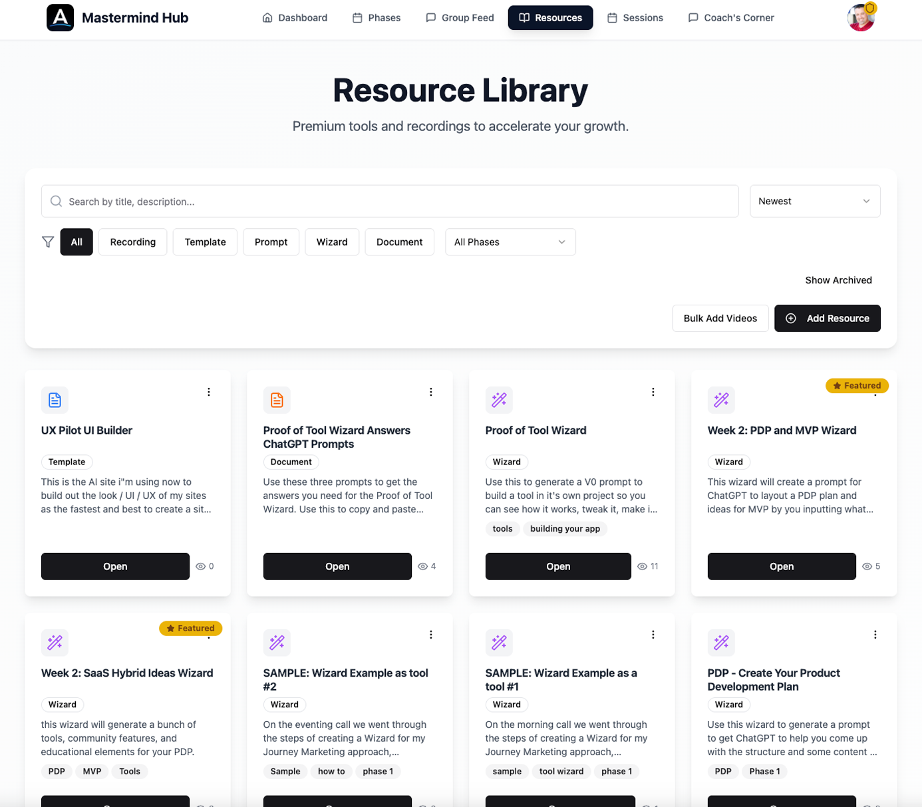
Task: Click the document icon on UX Pilot UI Builder card
Action: (55, 400)
